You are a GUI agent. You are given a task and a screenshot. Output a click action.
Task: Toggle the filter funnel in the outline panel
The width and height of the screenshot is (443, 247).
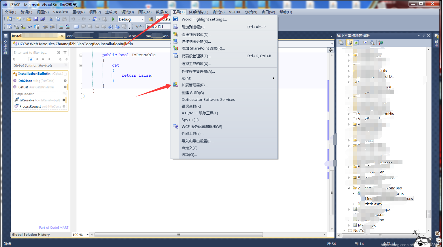pos(65,52)
